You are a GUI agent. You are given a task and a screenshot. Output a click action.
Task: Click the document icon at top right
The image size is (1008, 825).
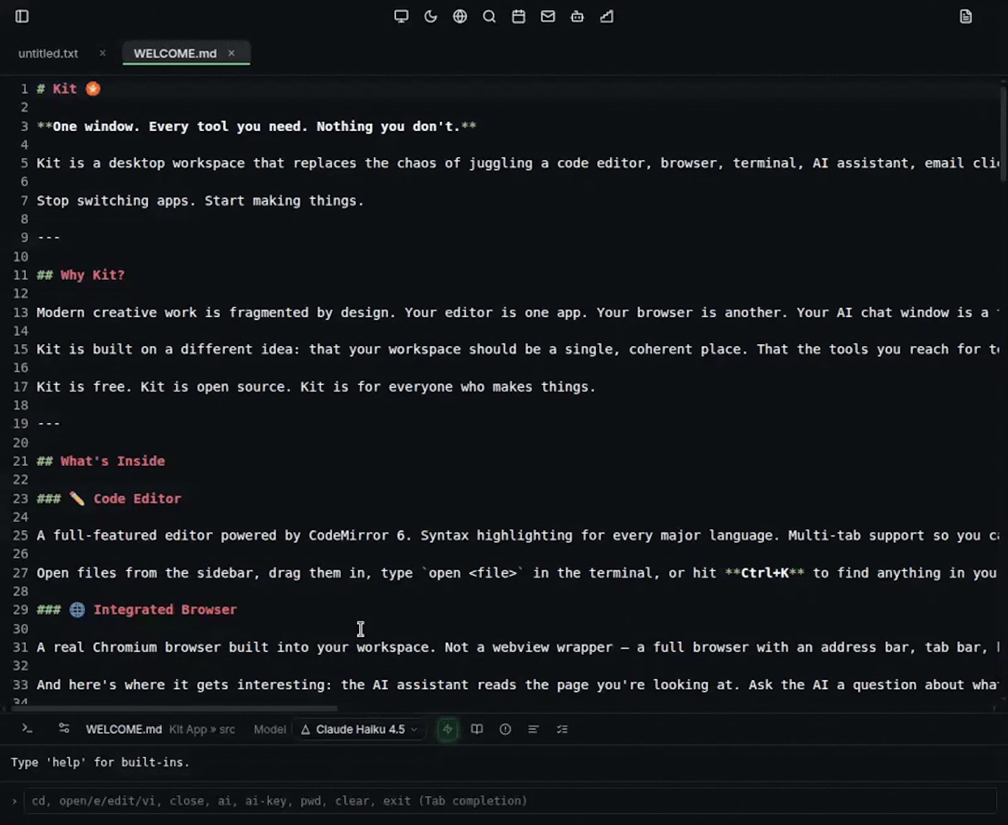click(966, 16)
